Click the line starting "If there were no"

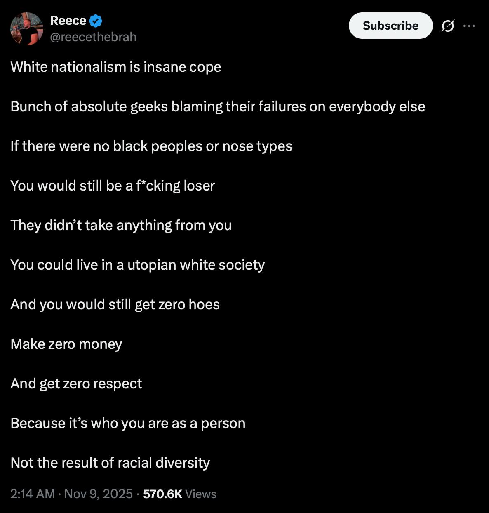pyautogui.click(x=151, y=146)
